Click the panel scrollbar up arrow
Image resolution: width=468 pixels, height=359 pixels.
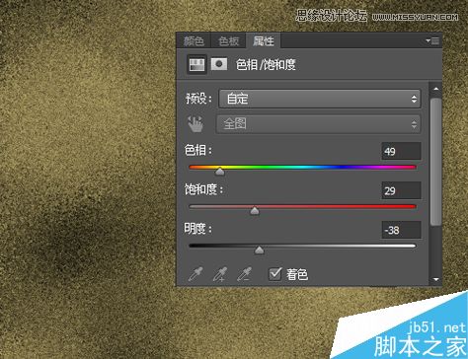436,89
